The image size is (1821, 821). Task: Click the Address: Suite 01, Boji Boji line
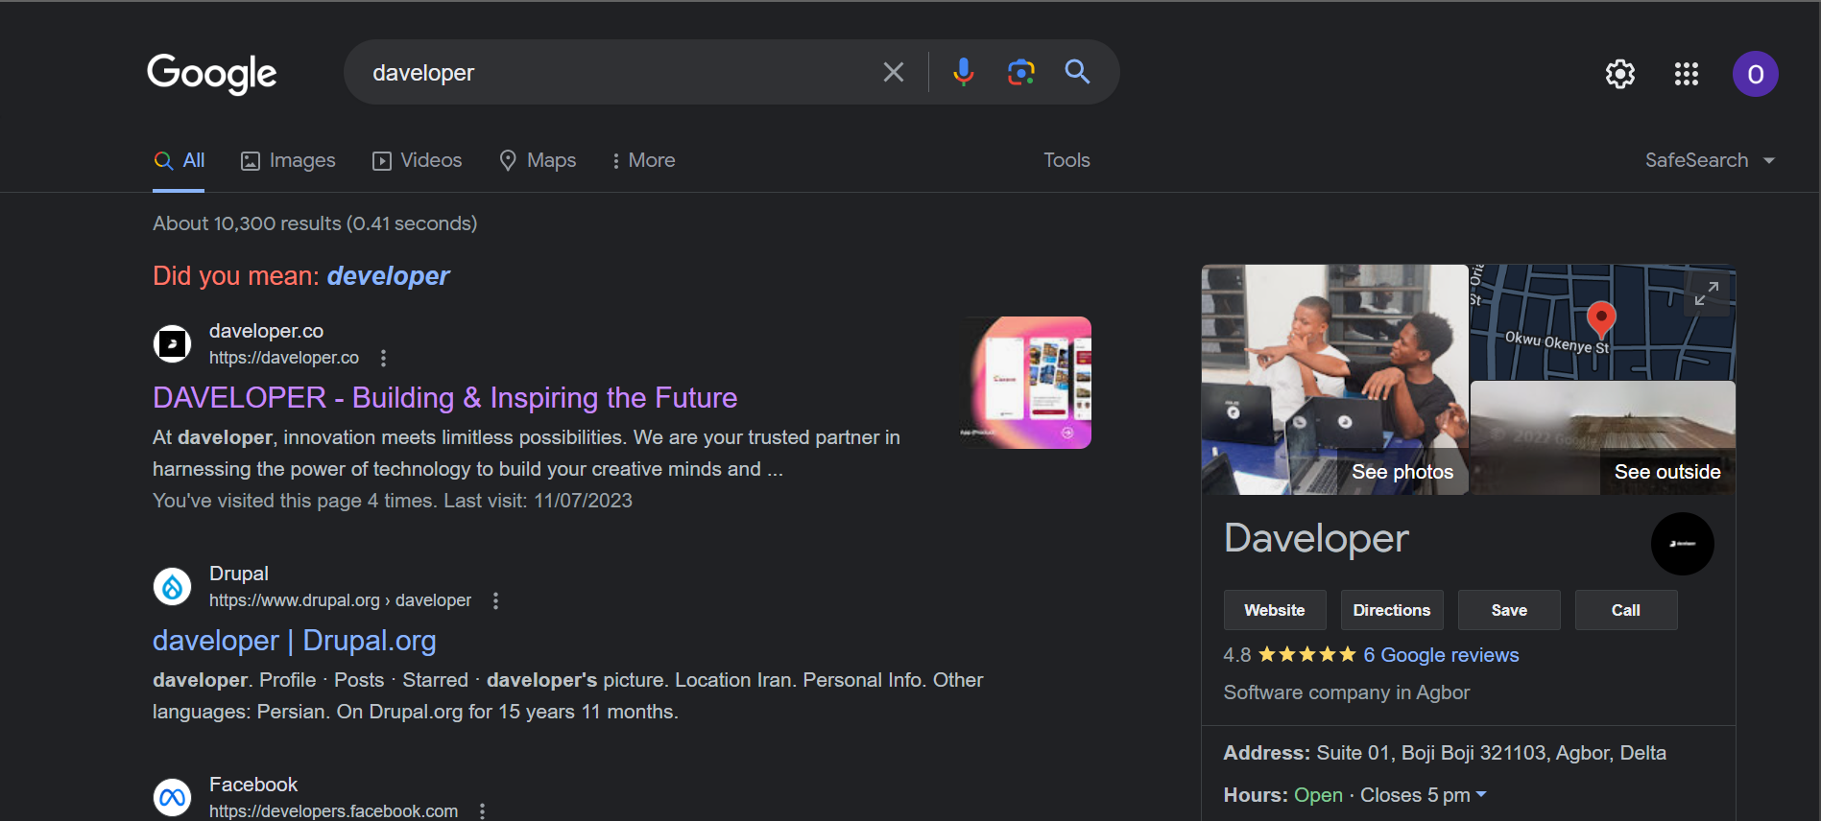click(1445, 753)
